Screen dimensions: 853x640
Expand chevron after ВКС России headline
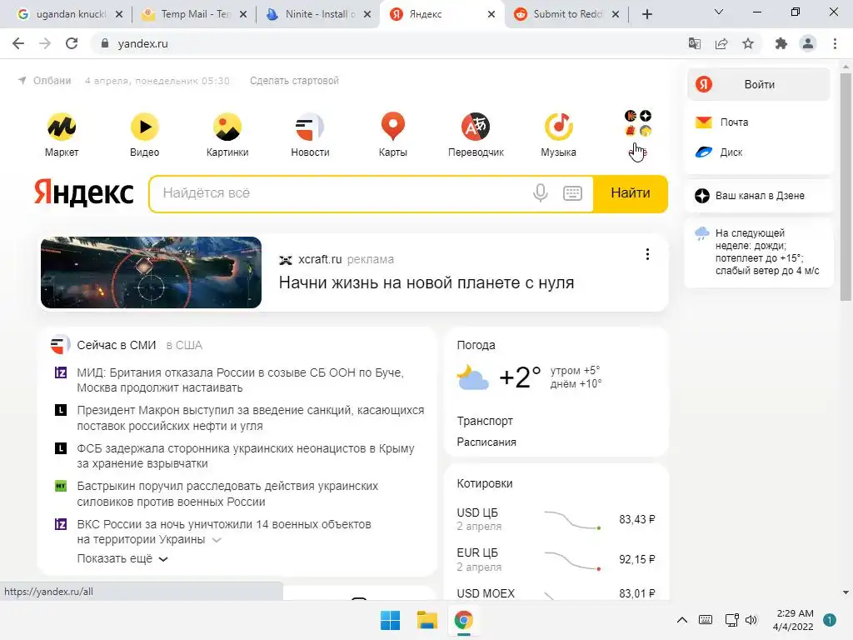pyautogui.click(x=217, y=540)
